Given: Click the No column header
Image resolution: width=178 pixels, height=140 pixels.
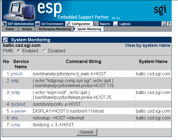Looking at the screenshot, I should pos(6,61).
